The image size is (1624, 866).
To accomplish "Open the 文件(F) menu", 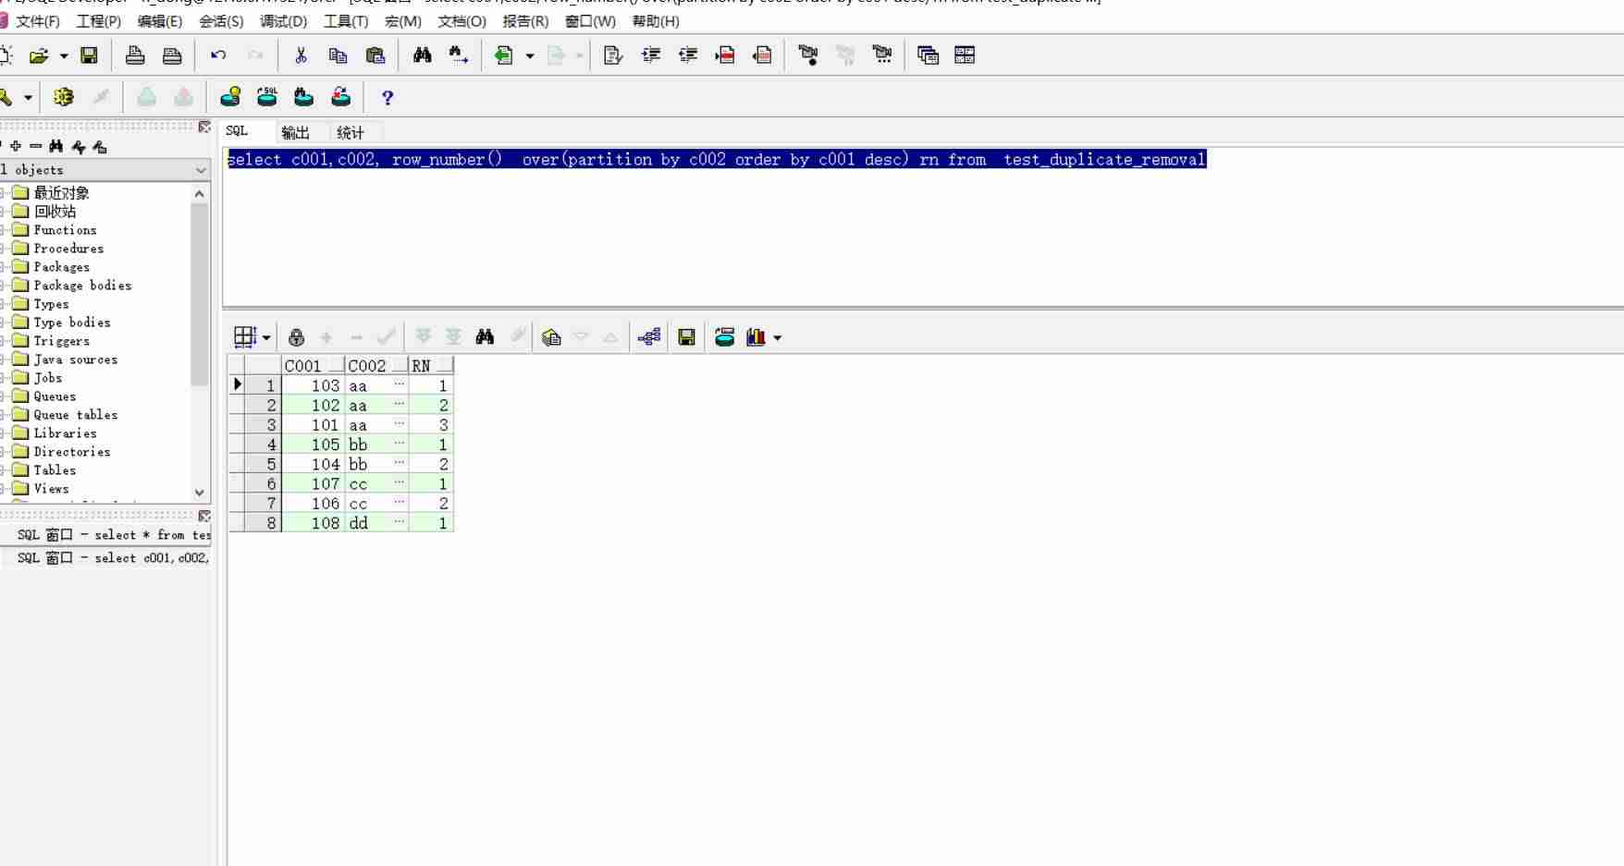I will (37, 21).
